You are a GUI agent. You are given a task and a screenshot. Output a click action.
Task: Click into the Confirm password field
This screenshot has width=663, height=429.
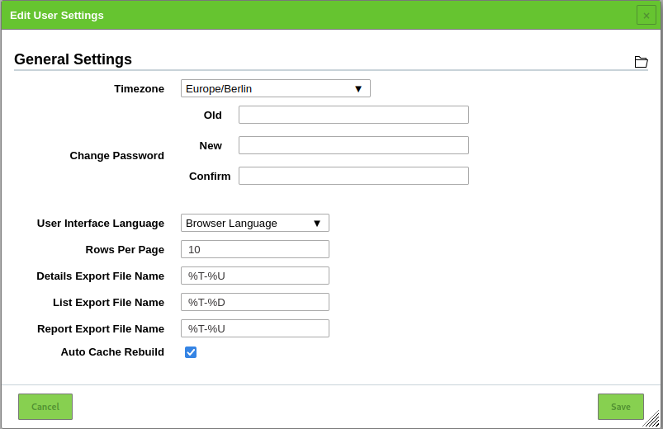(353, 176)
